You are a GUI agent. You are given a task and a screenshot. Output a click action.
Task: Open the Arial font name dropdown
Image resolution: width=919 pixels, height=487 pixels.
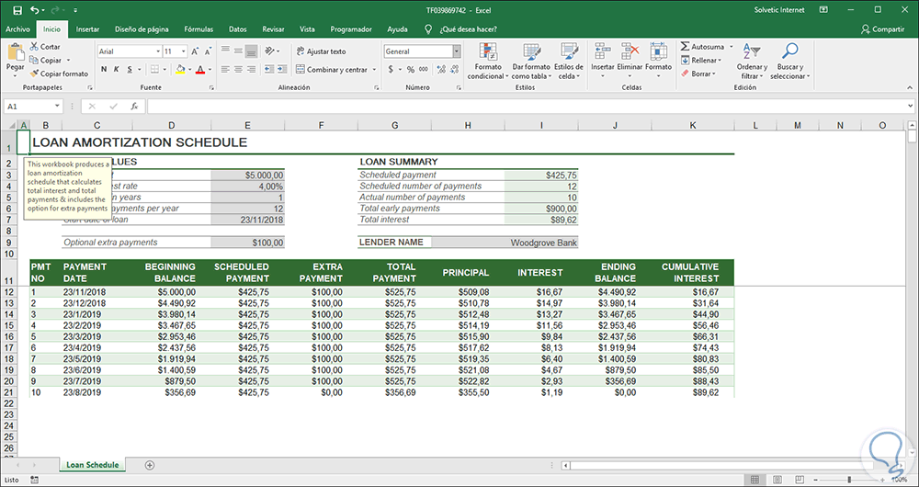pyautogui.click(x=156, y=51)
